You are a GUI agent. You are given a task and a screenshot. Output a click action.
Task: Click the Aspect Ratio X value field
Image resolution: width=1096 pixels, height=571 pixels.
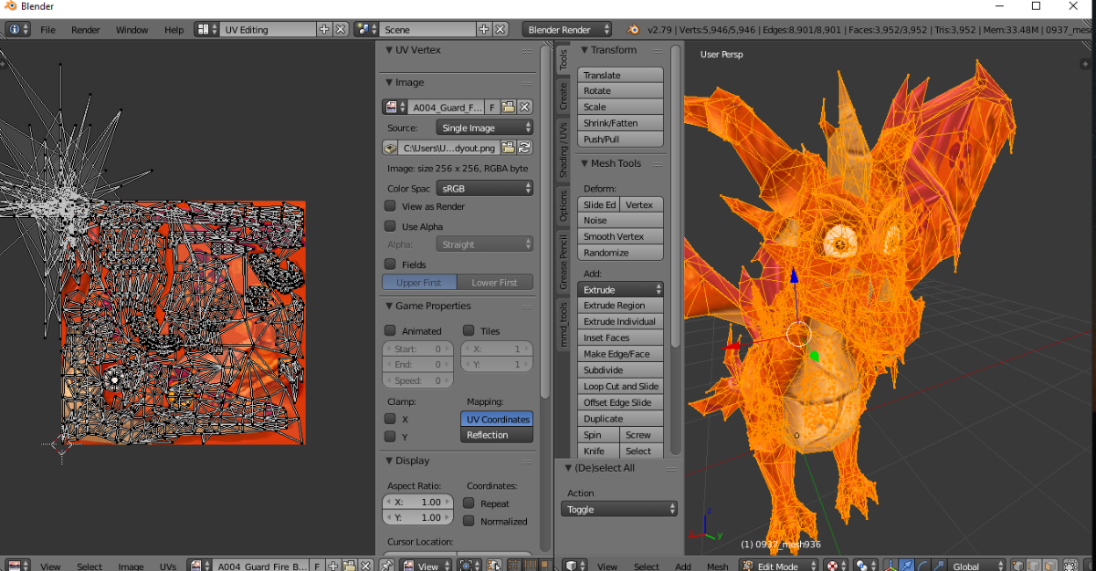(418, 502)
